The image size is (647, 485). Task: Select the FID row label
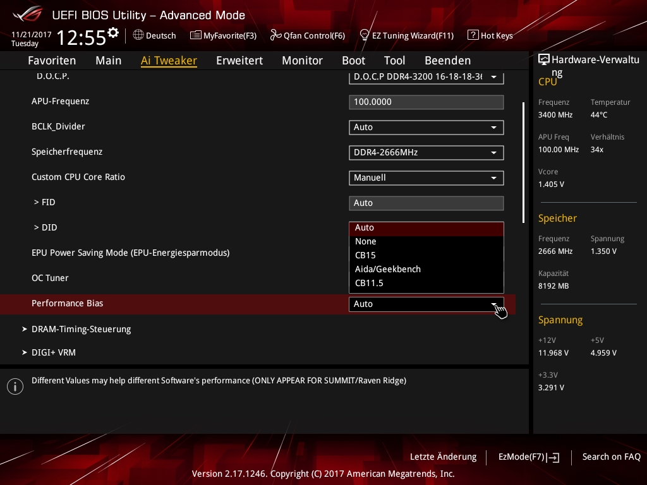coord(45,203)
